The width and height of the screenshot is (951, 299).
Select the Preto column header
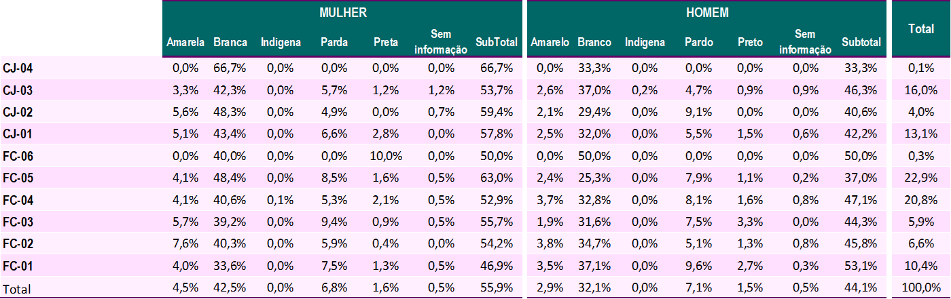(750, 42)
